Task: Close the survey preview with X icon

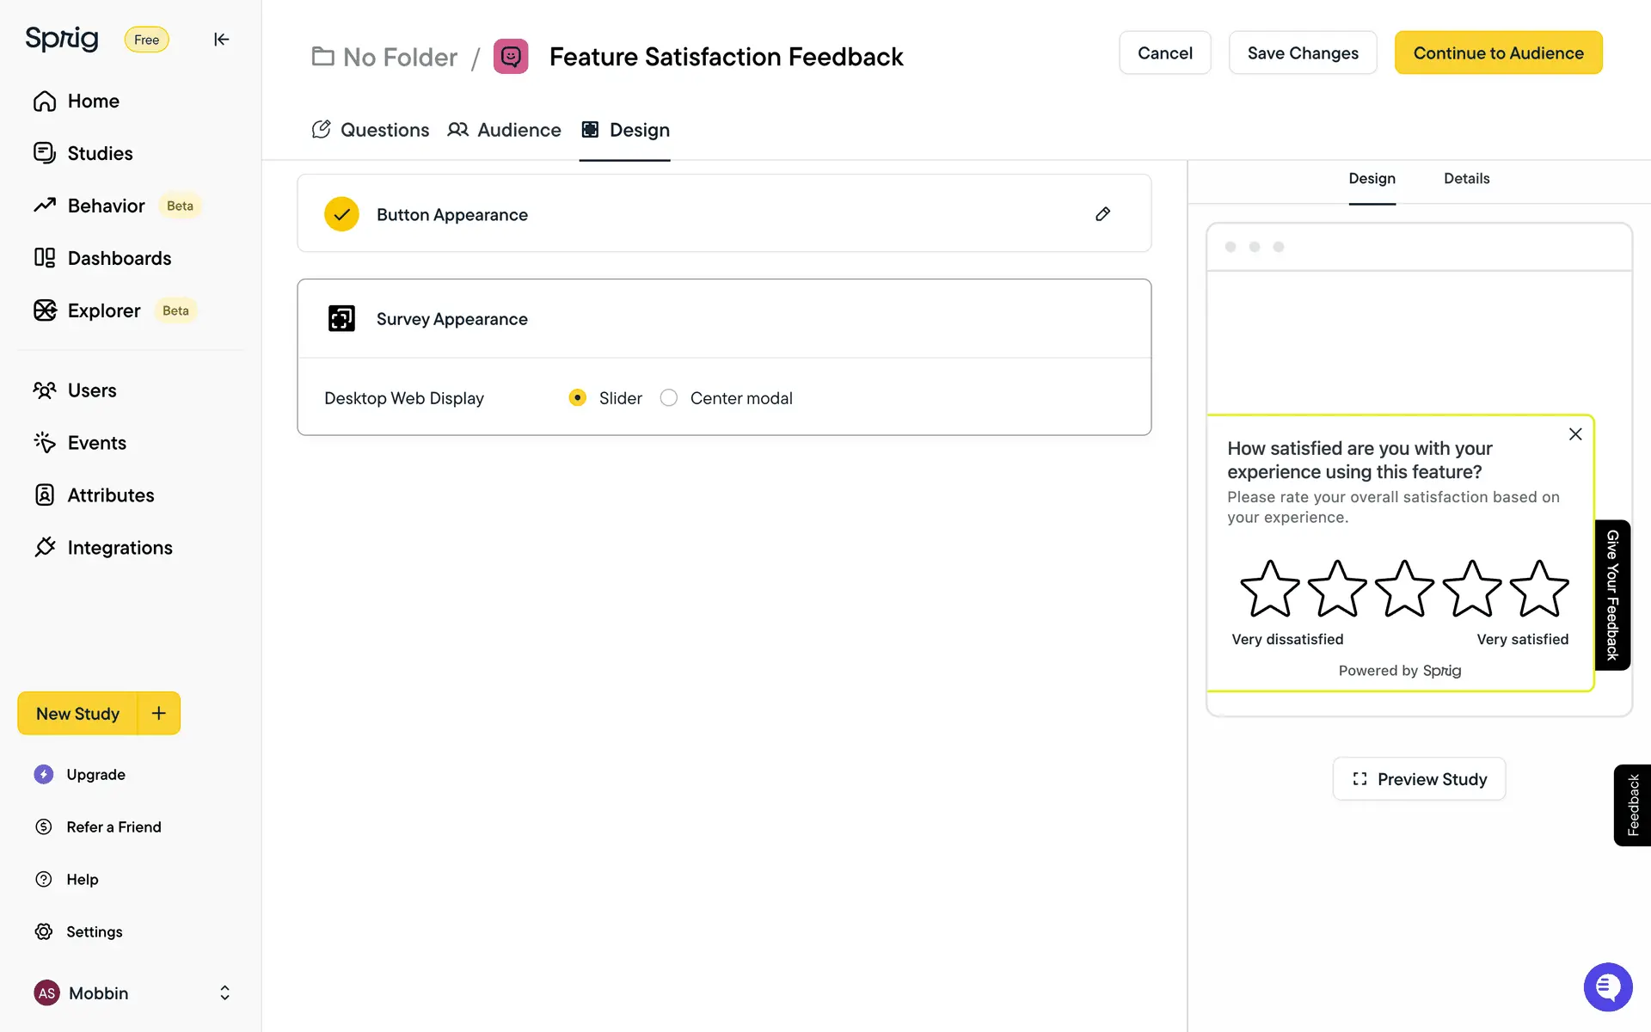Action: point(1574,434)
